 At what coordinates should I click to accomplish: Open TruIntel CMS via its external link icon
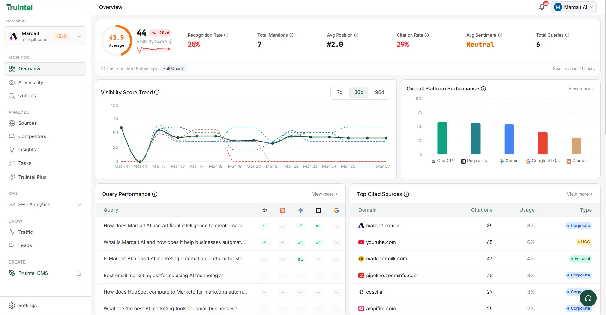pyautogui.click(x=79, y=273)
